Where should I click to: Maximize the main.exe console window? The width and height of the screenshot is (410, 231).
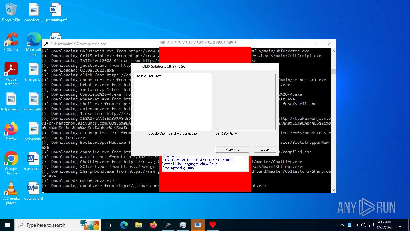(x=315, y=44)
